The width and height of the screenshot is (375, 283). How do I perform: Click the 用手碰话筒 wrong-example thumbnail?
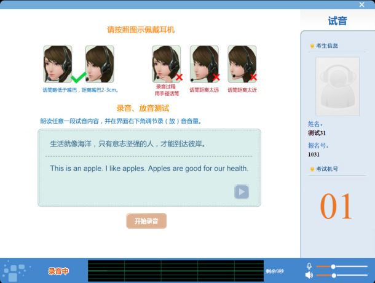[166, 64]
